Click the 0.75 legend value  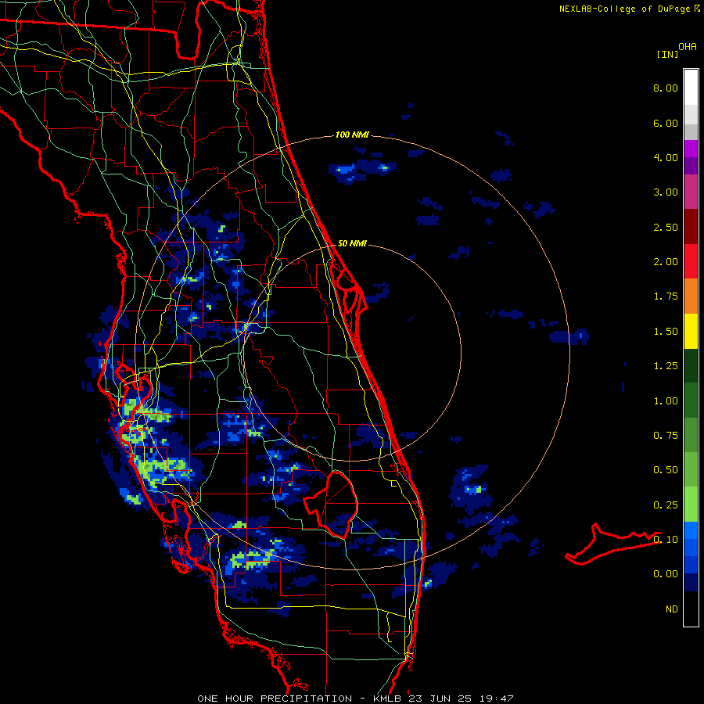point(666,436)
